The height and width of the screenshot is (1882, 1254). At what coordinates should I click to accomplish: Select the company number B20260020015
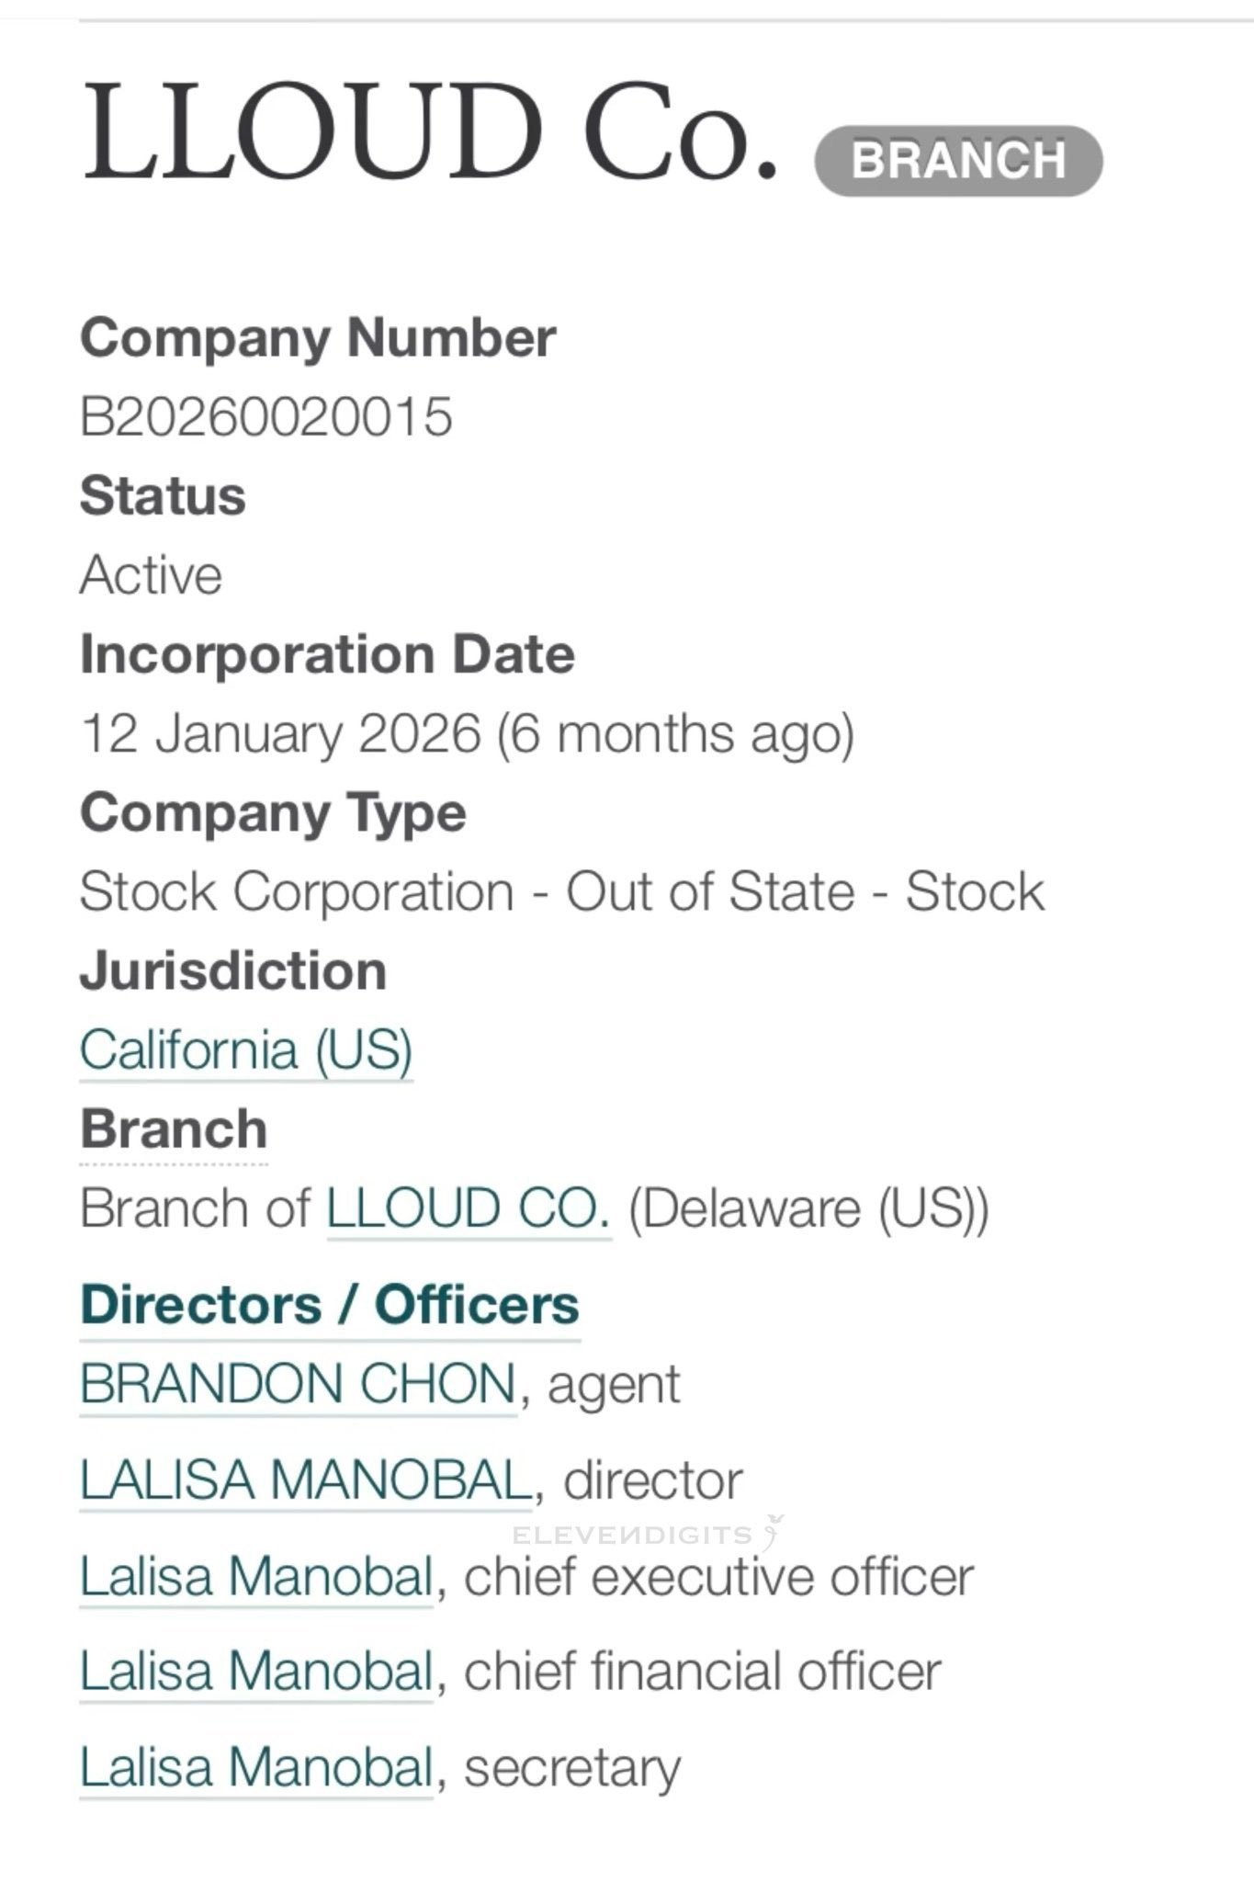(x=266, y=417)
